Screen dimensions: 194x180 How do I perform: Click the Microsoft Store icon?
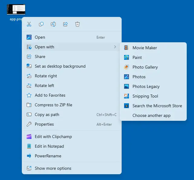point(126,106)
